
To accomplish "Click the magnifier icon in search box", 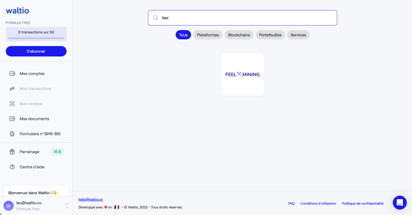I will tap(156, 18).
